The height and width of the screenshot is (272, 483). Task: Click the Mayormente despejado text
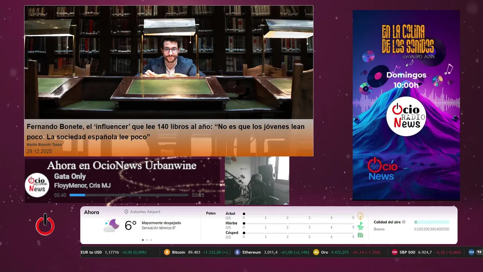(x=161, y=223)
